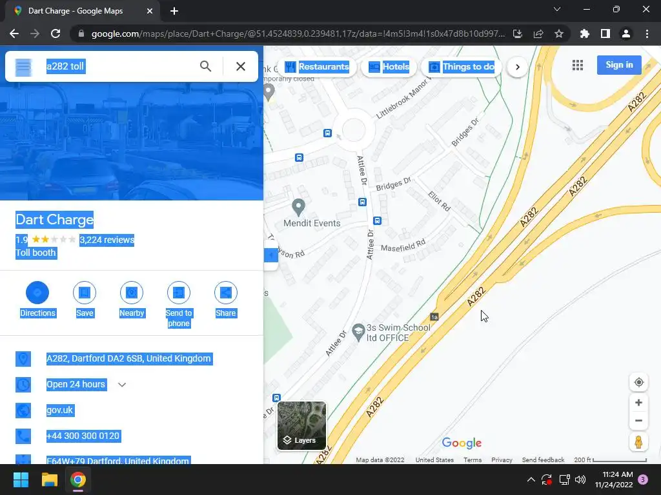This screenshot has height=495, width=661.
Task: Share the Dart Charge place
Action: coord(225,299)
